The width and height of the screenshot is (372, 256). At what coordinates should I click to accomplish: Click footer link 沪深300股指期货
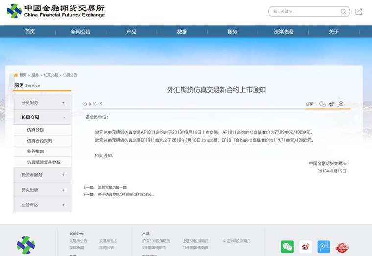coord(156,241)
